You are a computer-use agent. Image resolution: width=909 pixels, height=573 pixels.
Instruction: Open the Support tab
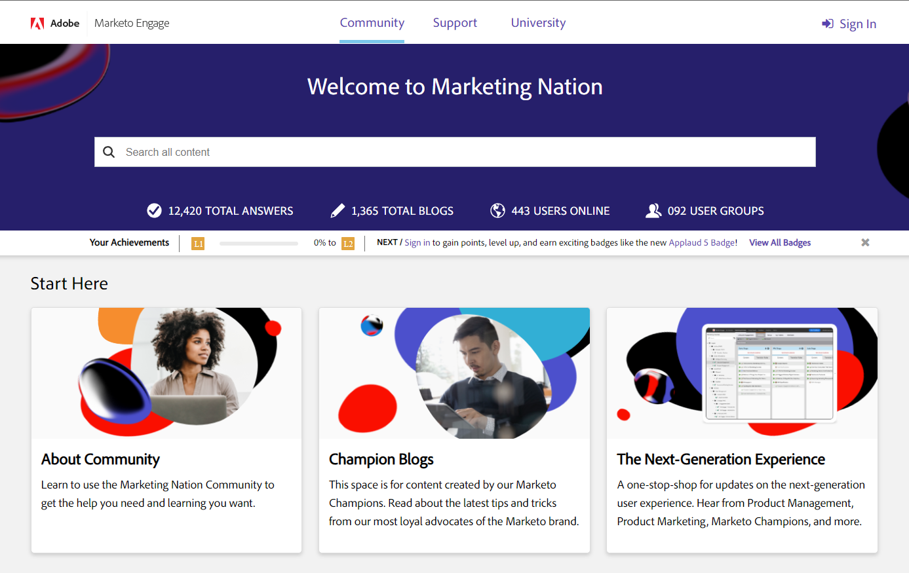click(x=455, y=23)
